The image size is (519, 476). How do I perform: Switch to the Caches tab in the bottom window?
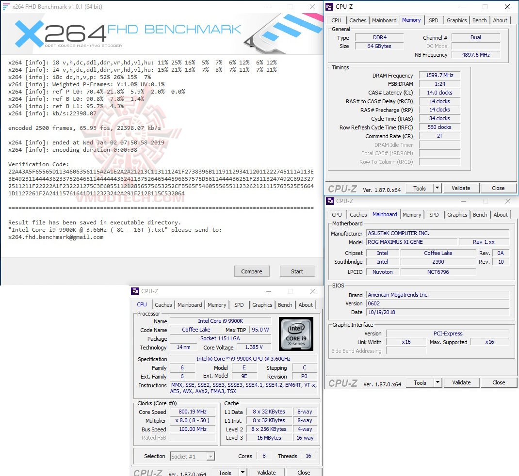point(163,304)
